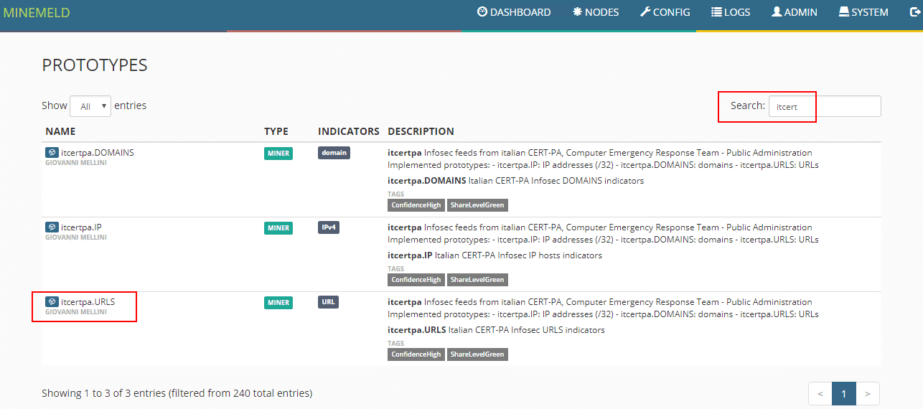The width and height of the screenshot is (923, 409).
Task: Focus the Search input field
Action: (x=824, y=106)
